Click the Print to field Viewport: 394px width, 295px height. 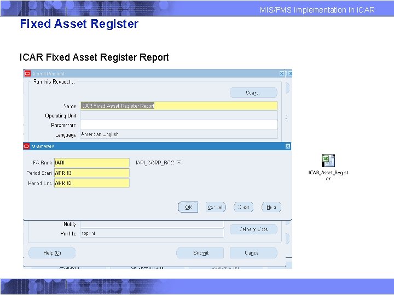[152, 233]
